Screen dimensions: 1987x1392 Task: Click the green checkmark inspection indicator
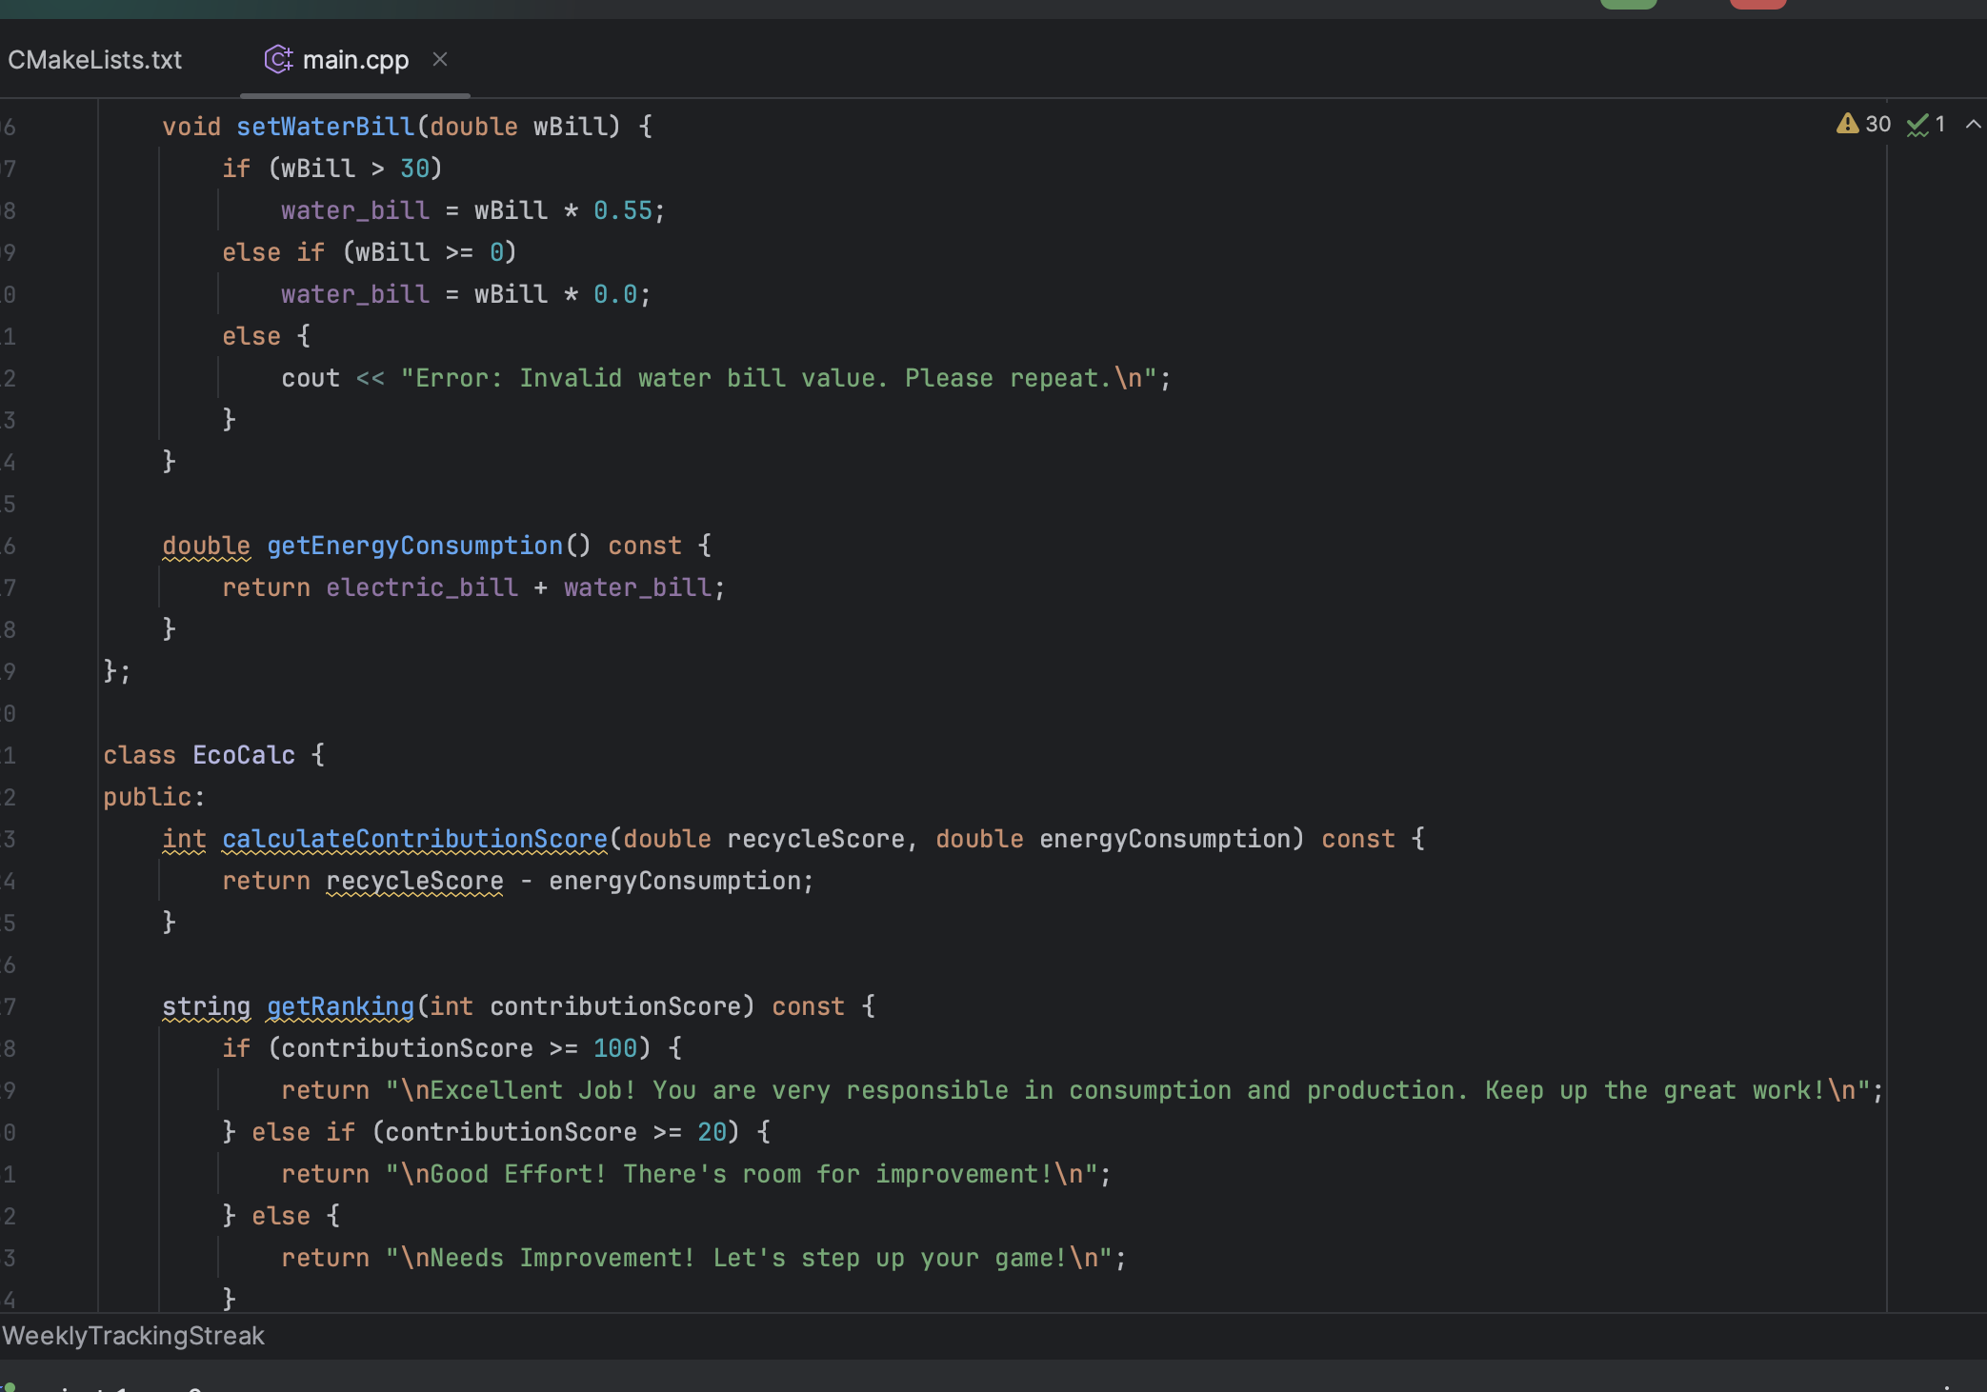point(1917,124)
